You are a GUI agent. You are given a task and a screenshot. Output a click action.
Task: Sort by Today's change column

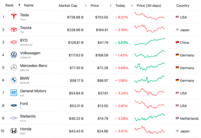120,6
